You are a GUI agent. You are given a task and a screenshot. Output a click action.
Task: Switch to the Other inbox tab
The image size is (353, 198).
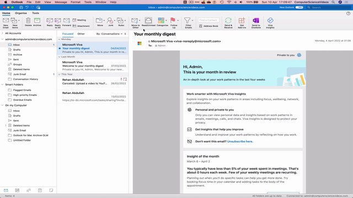[x=81, y=34]
